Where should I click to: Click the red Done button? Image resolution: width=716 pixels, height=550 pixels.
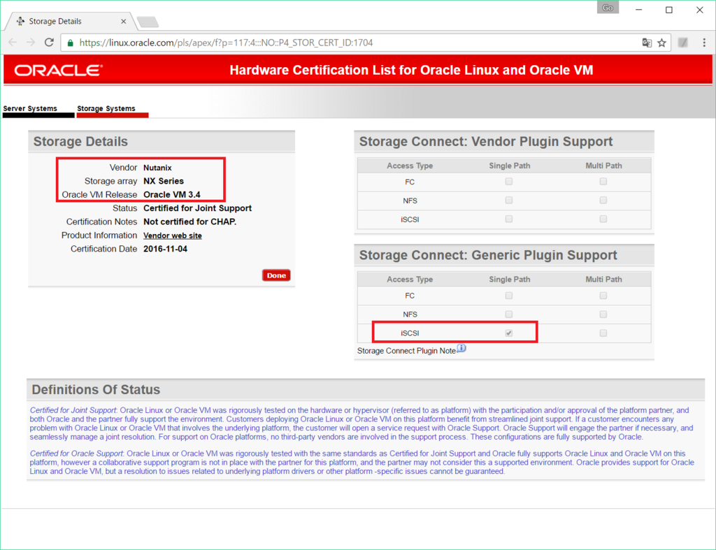point(276,275)
